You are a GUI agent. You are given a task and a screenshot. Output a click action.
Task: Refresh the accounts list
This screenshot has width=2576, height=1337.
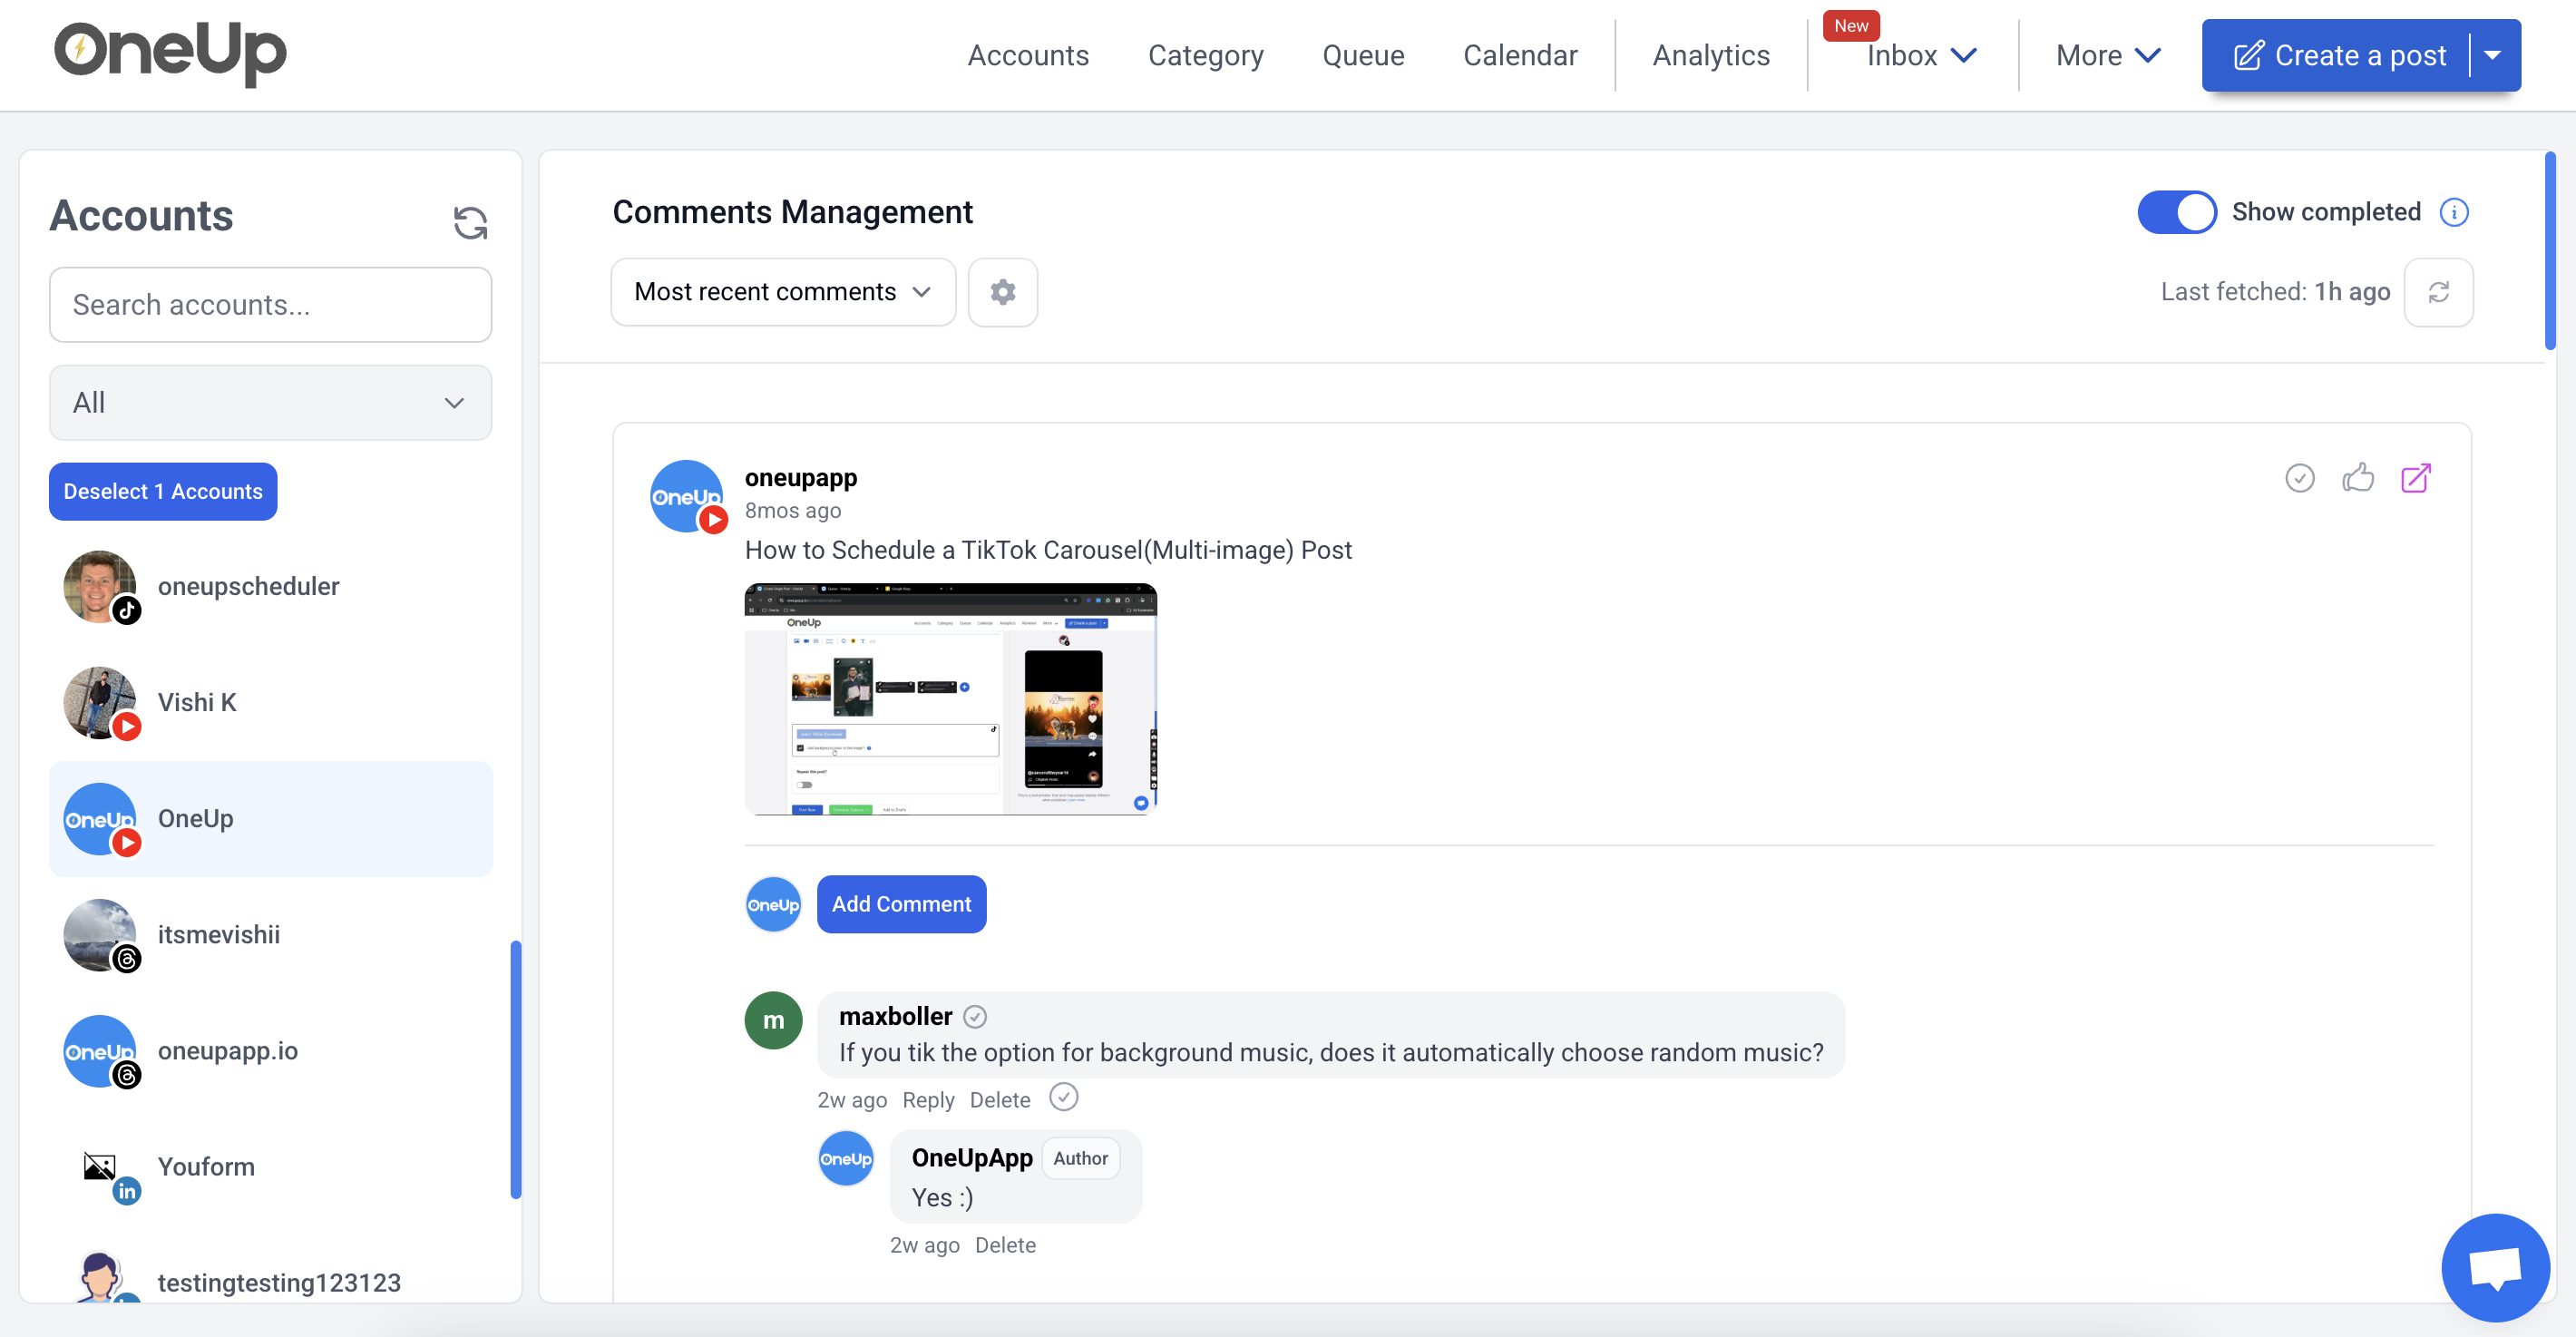470,222
